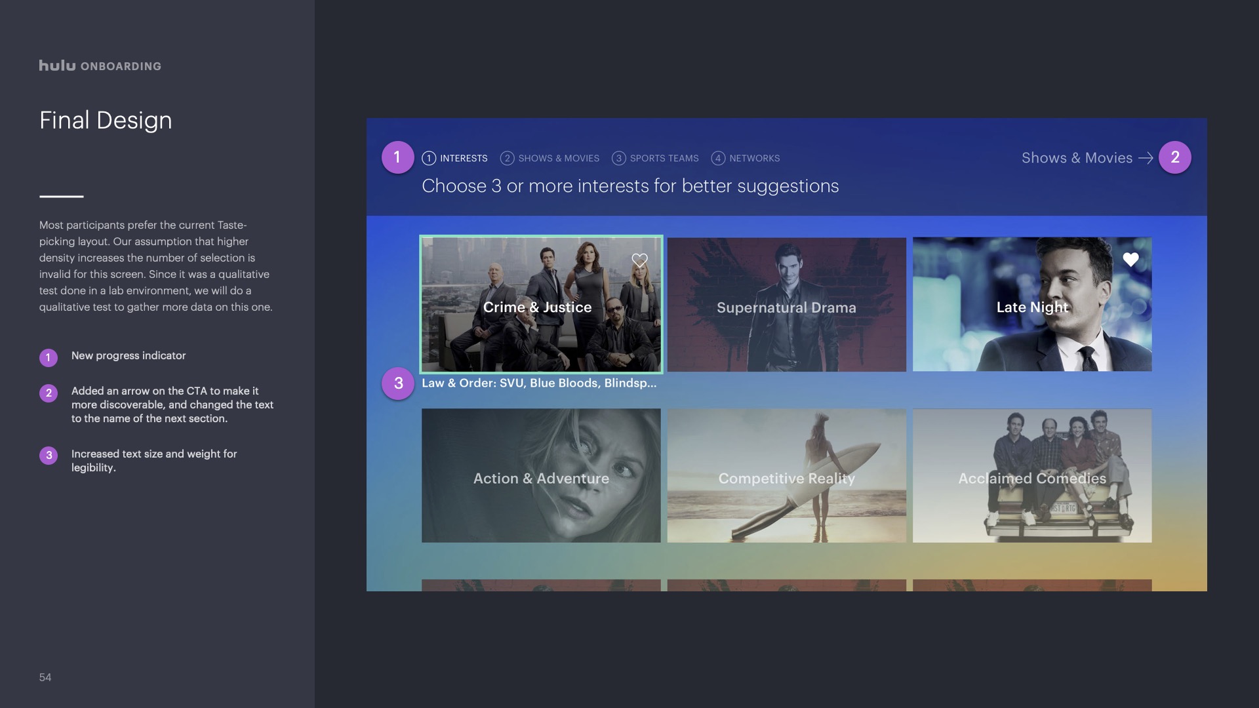Choose the Competitive Reality tile
Image resolution: width=1259 pixels, height=708 pixels.
[787, 476]
